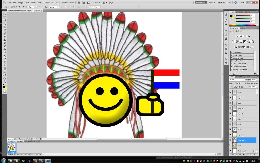Select the Spot Healing Brush tool
This screenshot has height=163, width=260.
tap(5, 34)
